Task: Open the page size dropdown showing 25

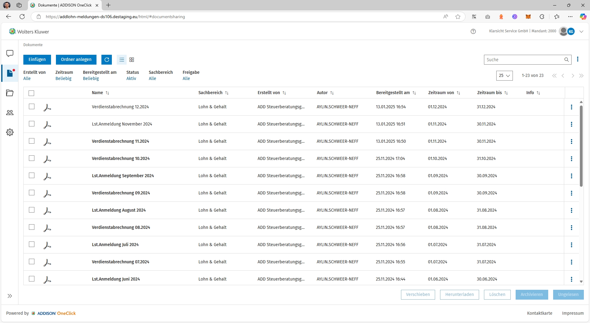Action: pos(505,76)
